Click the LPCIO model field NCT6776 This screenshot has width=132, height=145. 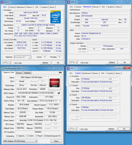tap(105, 26)
